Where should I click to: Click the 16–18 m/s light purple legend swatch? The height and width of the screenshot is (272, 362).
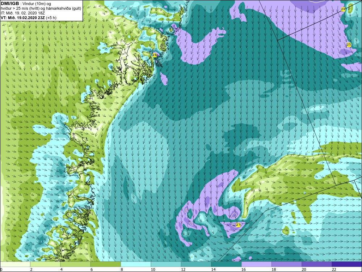click(x=257, y=264)
